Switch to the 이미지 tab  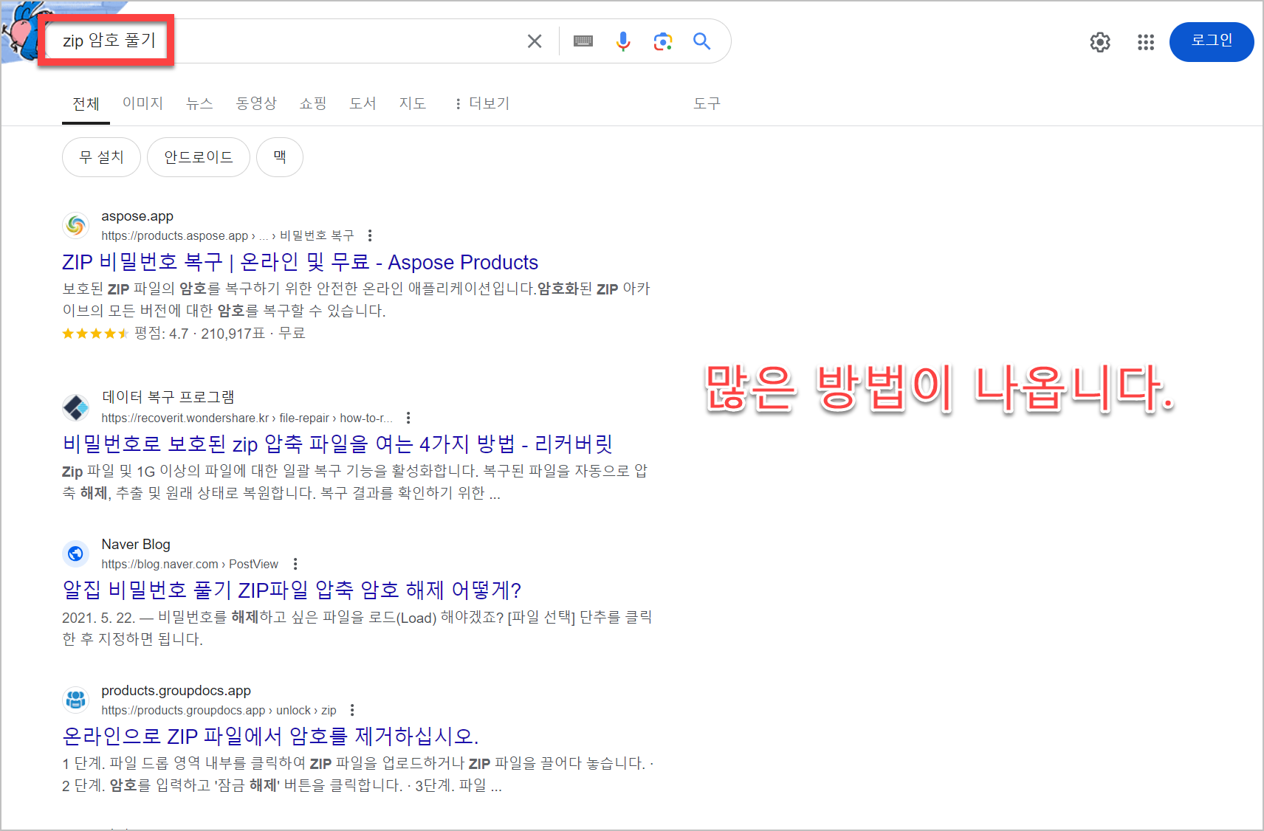(x=142, y=103)
